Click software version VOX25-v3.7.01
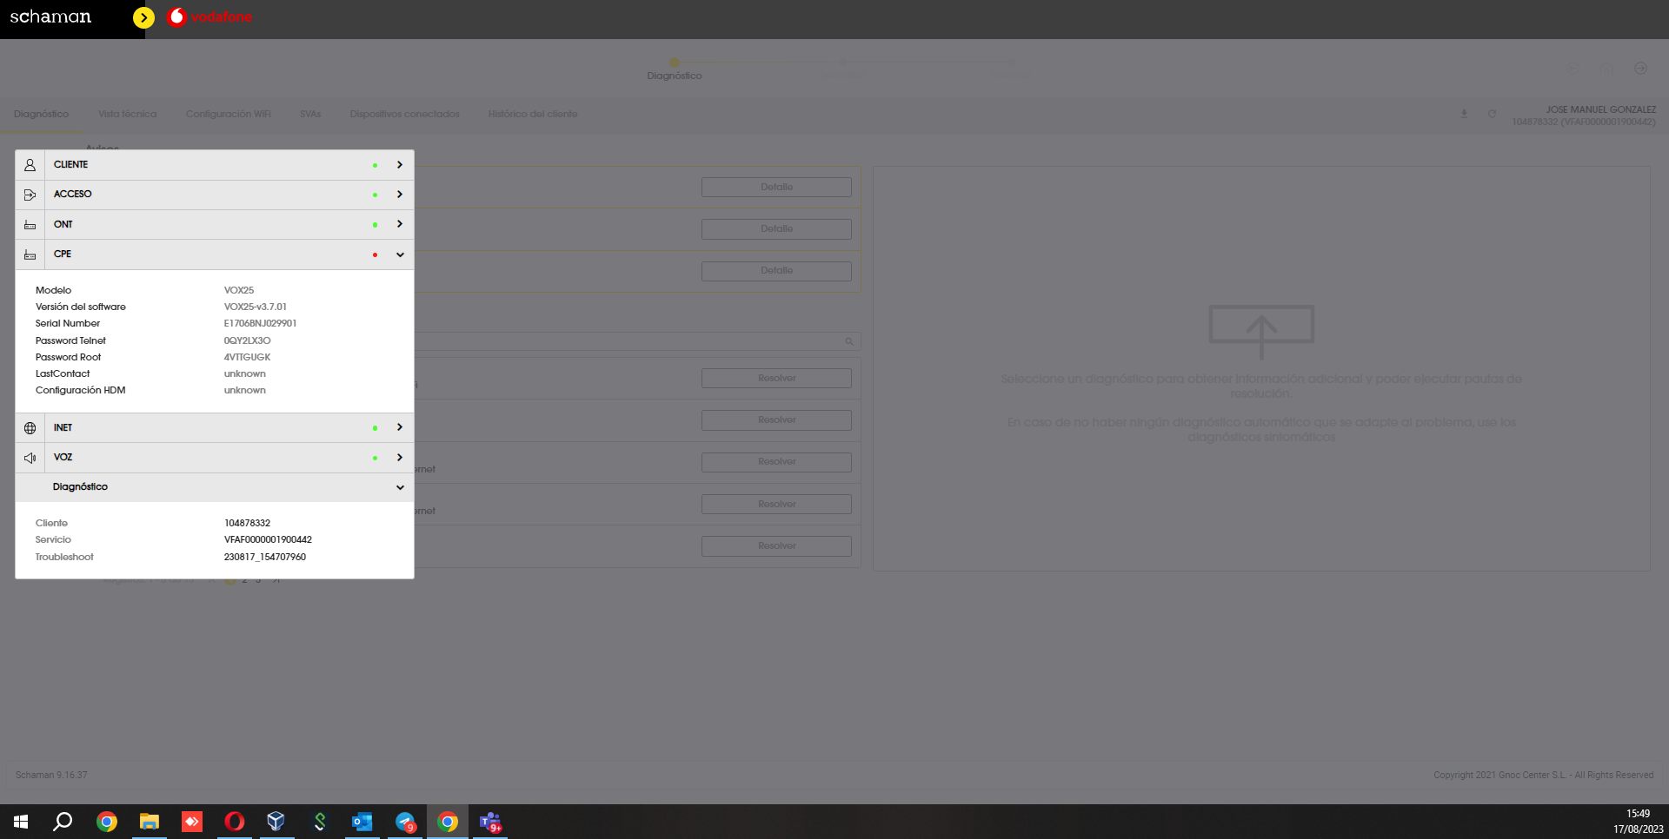Viewport: 1669px width, 839px height. point(256,307)
